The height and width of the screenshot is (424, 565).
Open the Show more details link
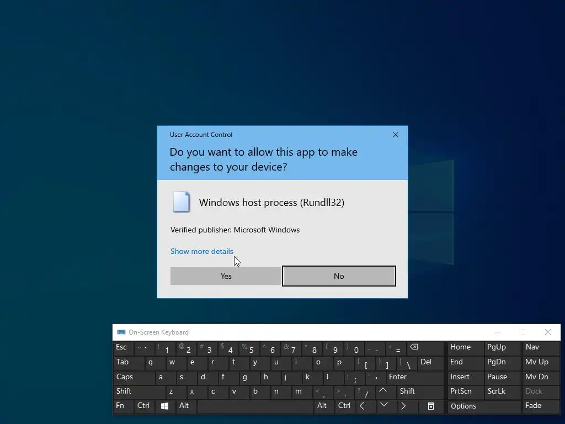coord(202,251)
